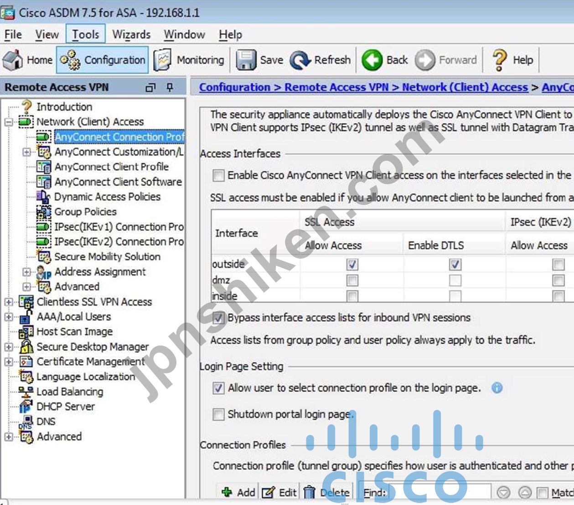This screenshot has height=505, width=574.
Task: Open the Wizards menu
Action: 131,35
